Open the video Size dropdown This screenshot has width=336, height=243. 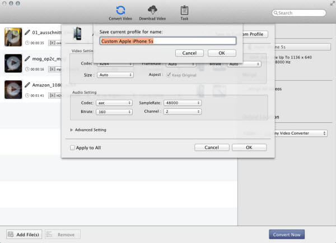click(x=115, y=75)
